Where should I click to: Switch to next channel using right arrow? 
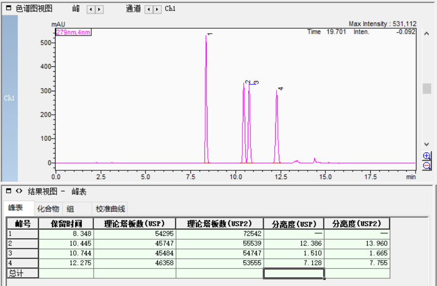pos(158,9)
